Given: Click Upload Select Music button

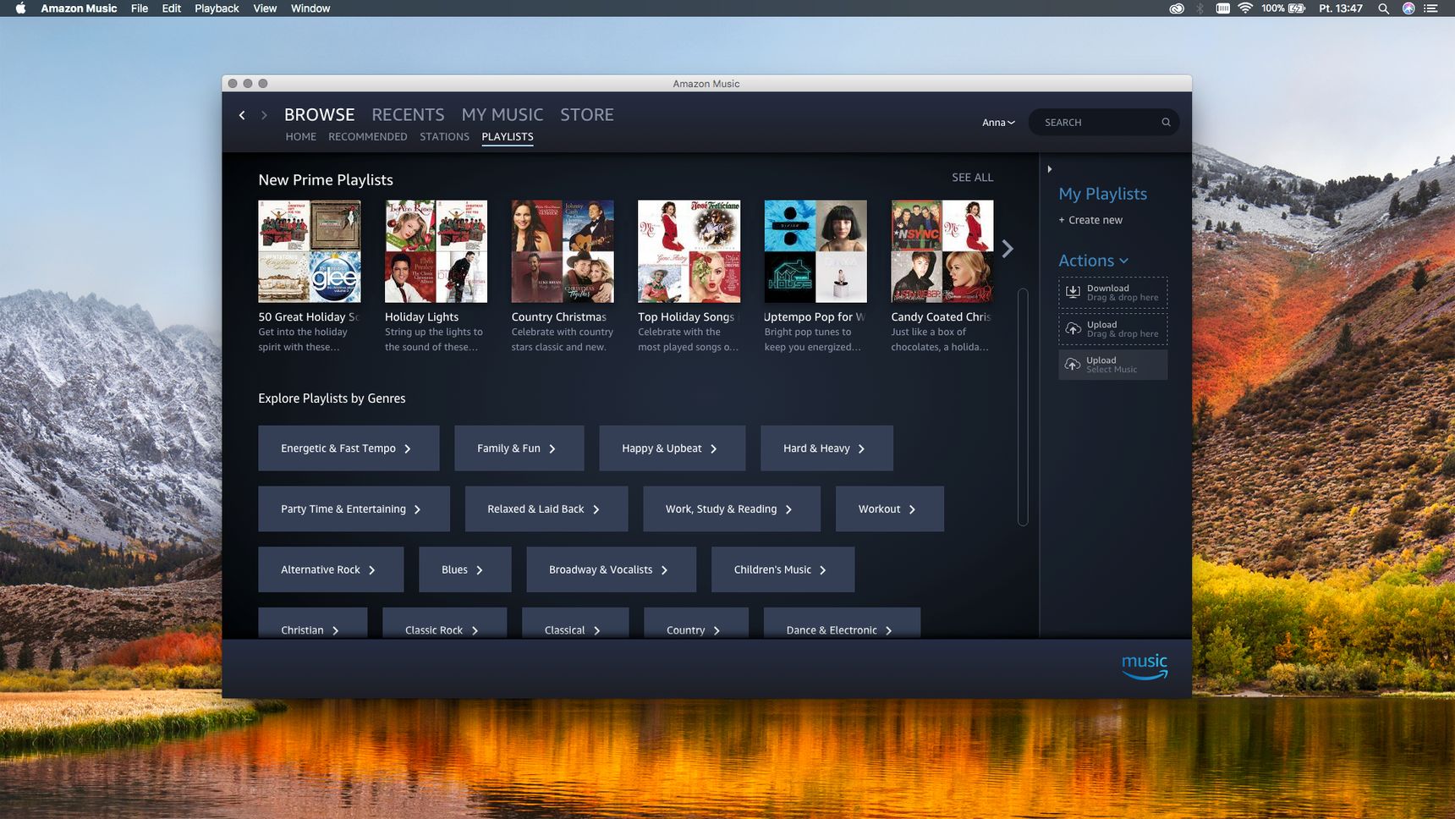Looking at the screenshot, I should [1112, 365].
